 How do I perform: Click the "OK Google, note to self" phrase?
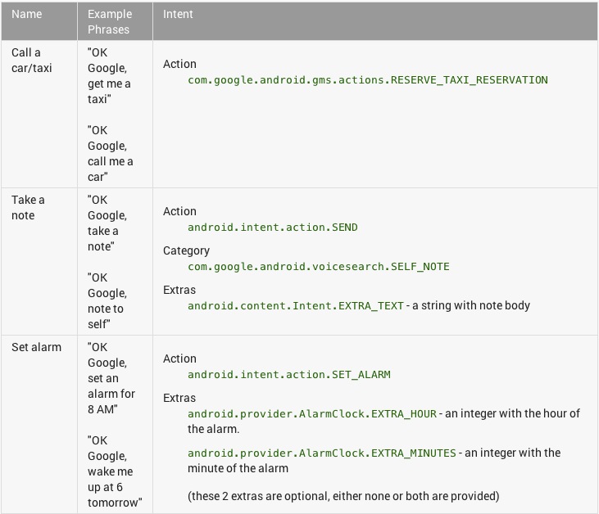[x=107, y=300]
